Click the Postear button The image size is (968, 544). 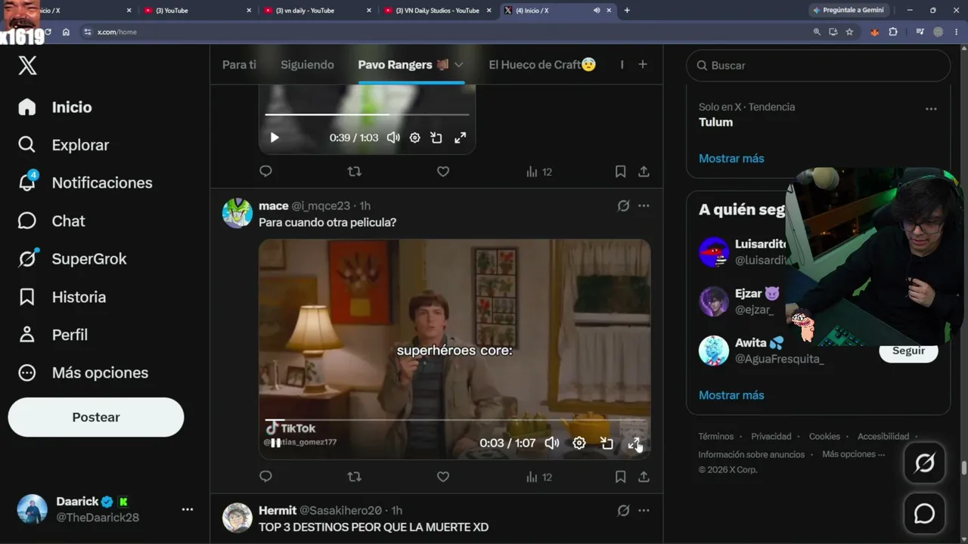pyautogui.click(x=96, y=417)
